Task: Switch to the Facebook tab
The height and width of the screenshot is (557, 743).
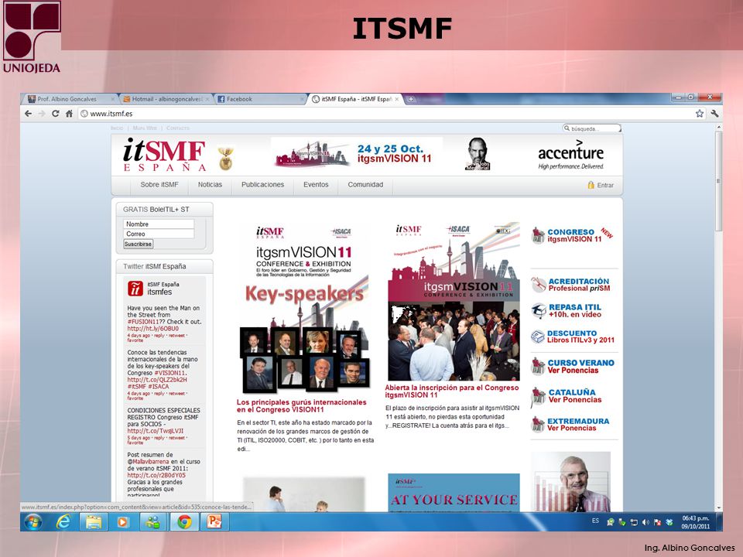Action: click(x=260, y=99)
